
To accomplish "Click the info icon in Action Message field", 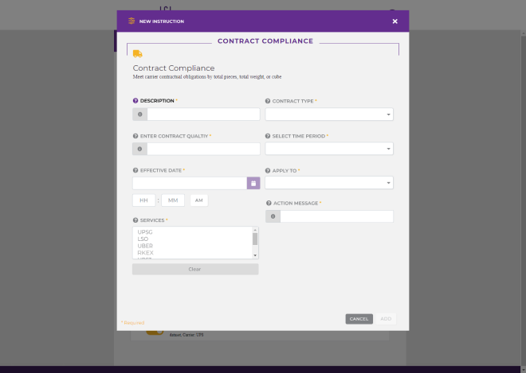I will click(272, 216).
